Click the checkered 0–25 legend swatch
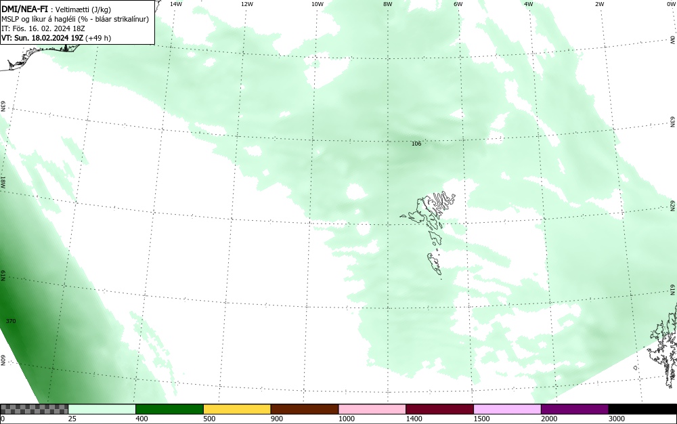 tap(34, 409)
